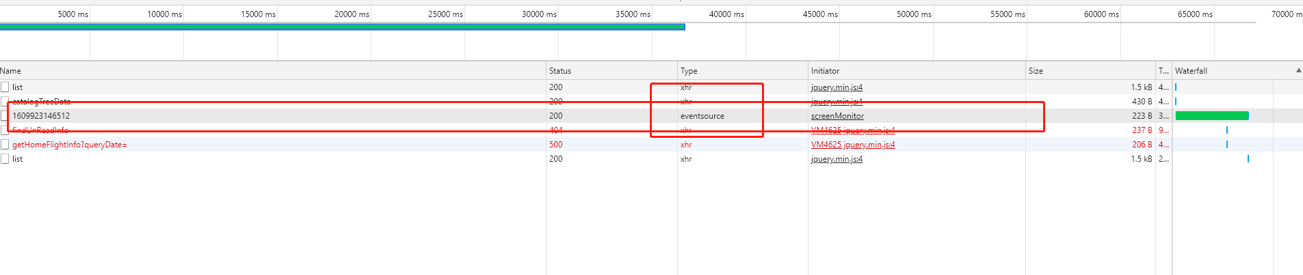Viewport: 1303px width, 275px height.
Task: Sort requests by the Name column header
Action: tap(11, 71)
